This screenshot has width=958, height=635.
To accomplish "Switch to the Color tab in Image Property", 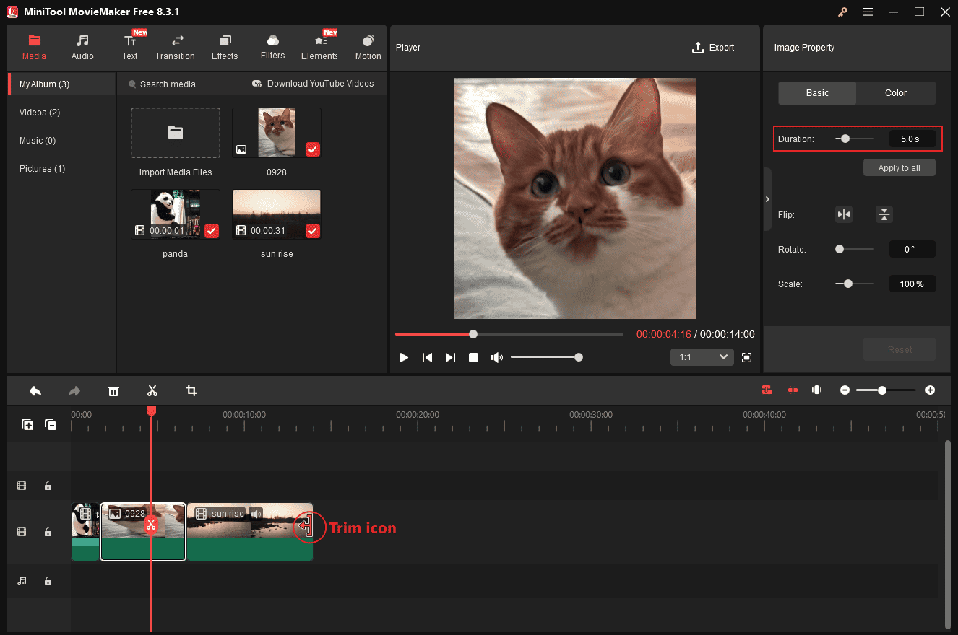I will pos(895,92).
